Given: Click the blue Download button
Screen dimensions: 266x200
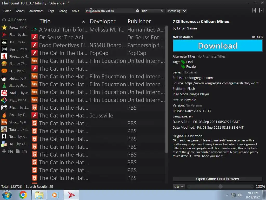Looking at the screenshot, I should pyautogui.click(x=218, y=46).
